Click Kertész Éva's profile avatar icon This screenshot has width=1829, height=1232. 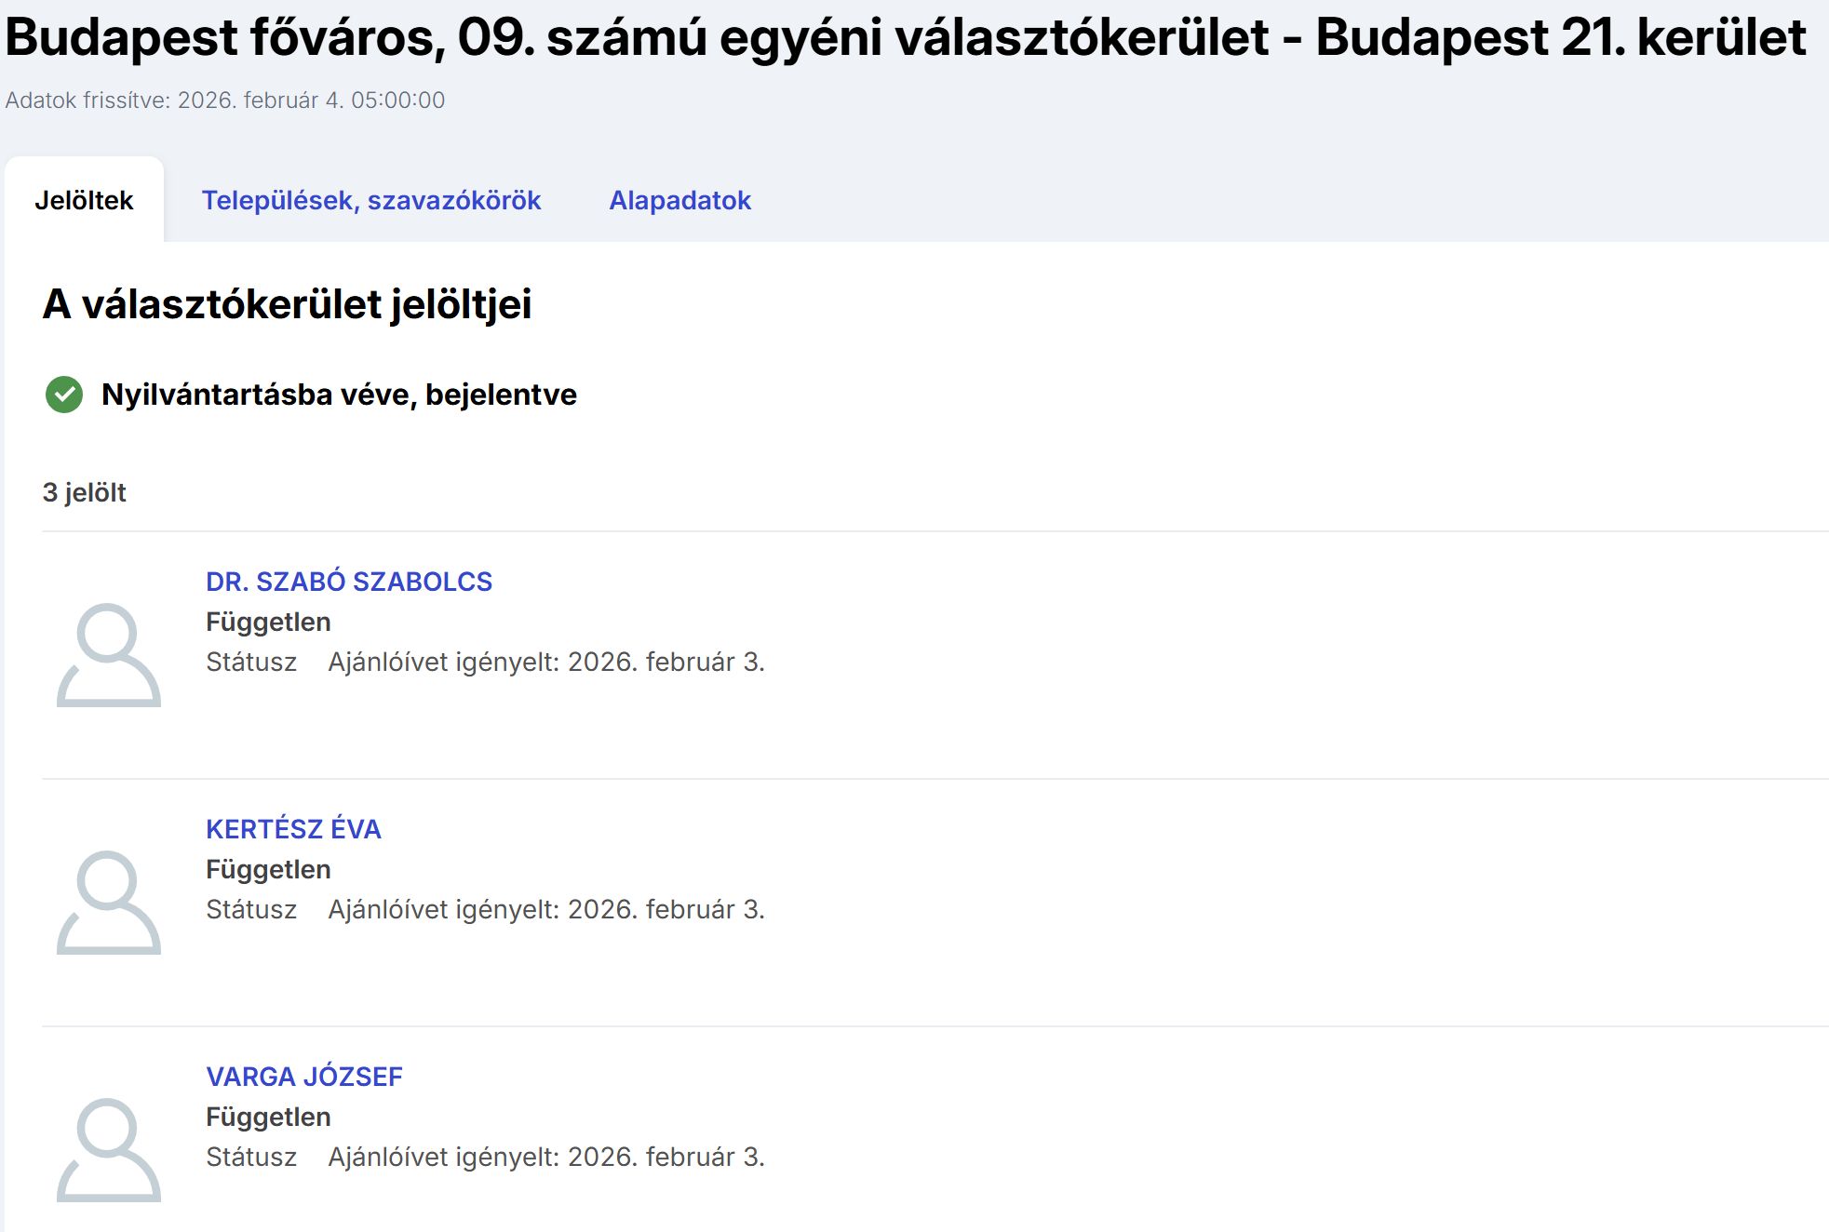click(x=109, y=903)
